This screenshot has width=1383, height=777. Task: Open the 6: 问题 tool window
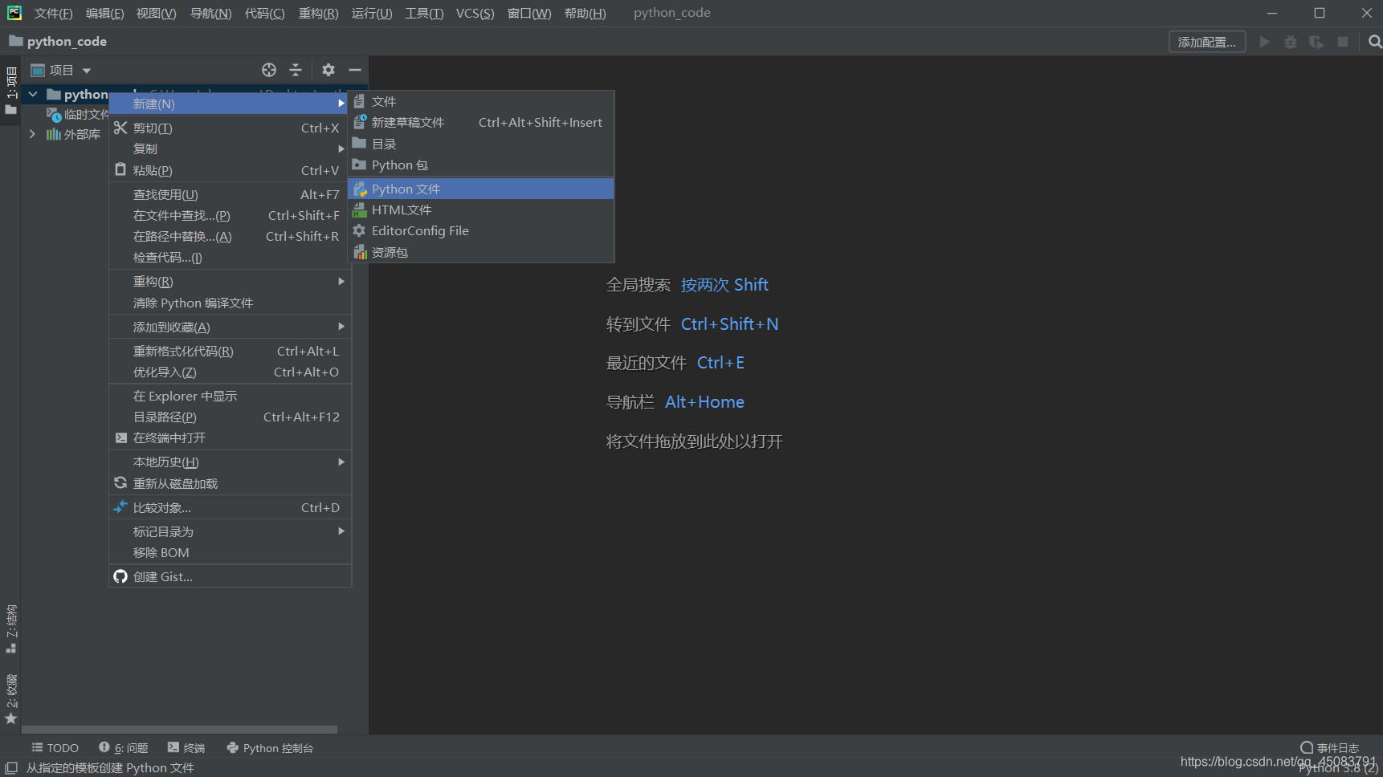(x=124, y=747)
